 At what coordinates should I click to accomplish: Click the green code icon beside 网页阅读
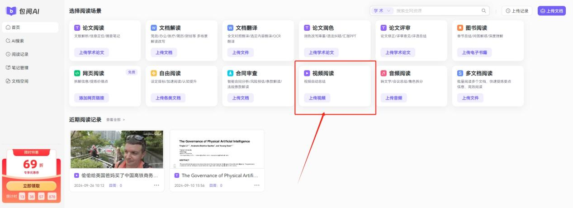[77, 73]
